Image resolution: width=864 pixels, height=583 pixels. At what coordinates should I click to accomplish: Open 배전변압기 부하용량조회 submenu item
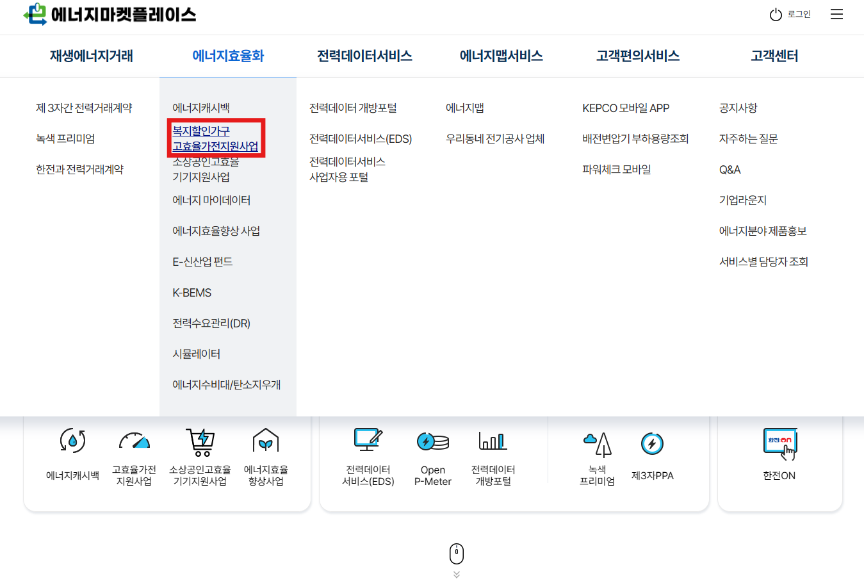click(x=635, y=139)
